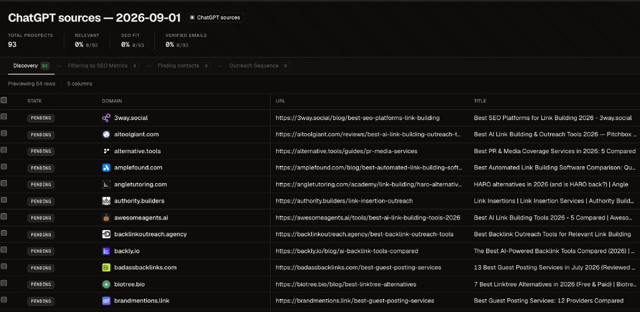The width and height of the screenshot is (640, 312).
Task: Select the amplefound.com domain name
Action: click(x=138, y=168)
